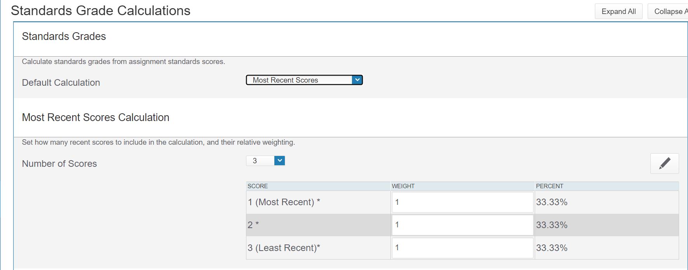Select the Least Recent score weight field
The image size is (688, 270).
(462, 248)
